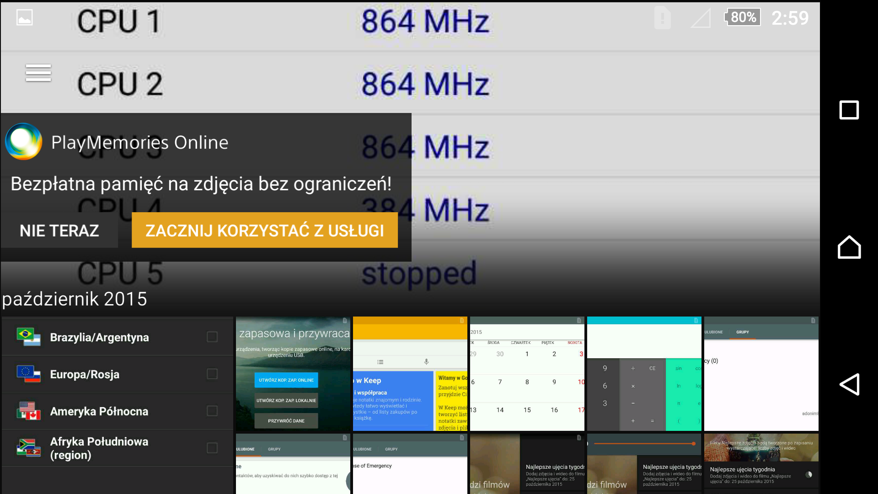This screenshot has width=878, height=494.
Task: Tap the battery 80% indicator
Action: click(x=743, y=17)
